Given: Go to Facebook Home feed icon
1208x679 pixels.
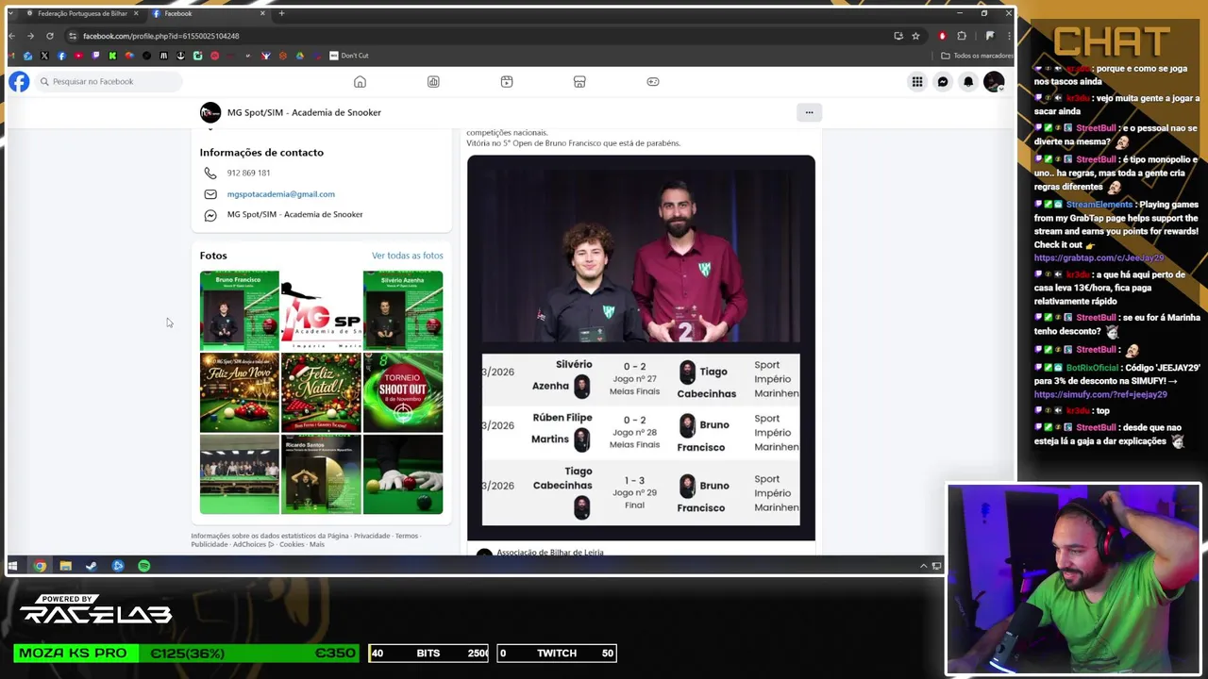Looking at the screenshot, I should point(360,82).
